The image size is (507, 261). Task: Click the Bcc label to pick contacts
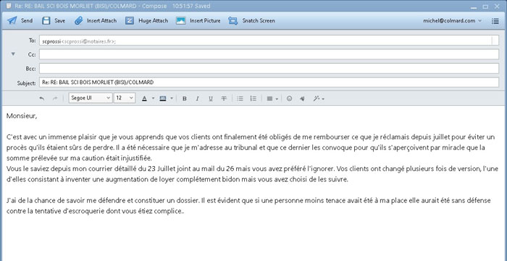pyautogui.click(x=30, y=69)
